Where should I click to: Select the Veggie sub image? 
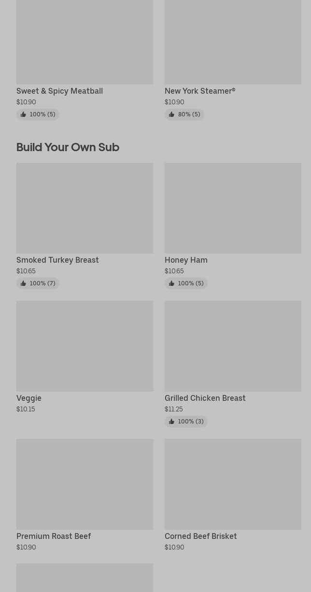[85, 346]
